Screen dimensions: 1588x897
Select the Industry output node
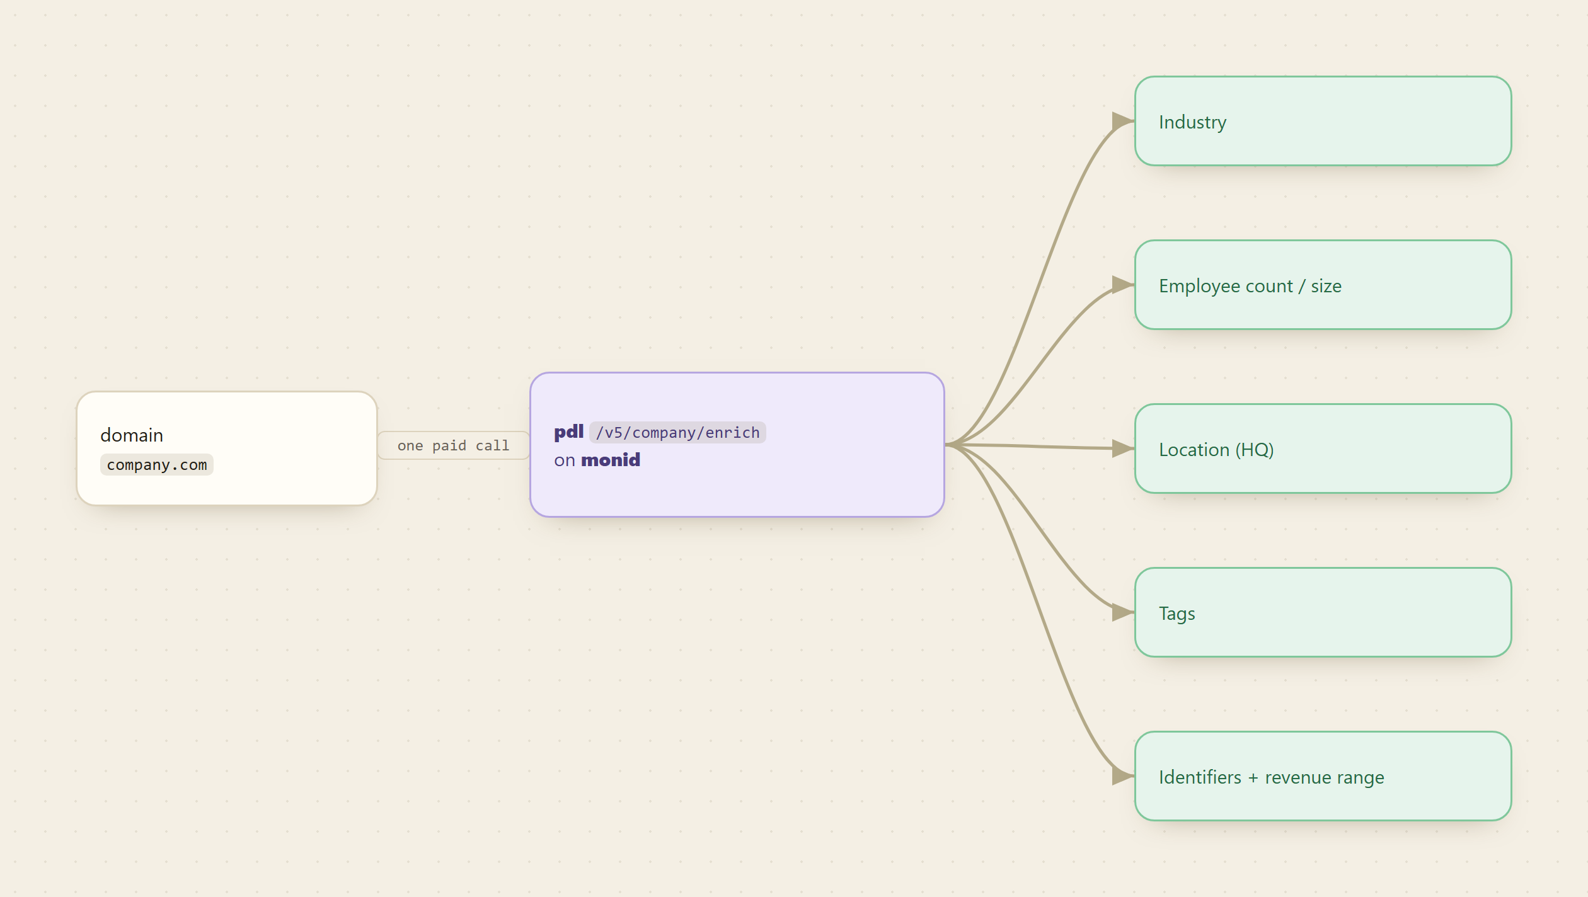point(1323,121)
